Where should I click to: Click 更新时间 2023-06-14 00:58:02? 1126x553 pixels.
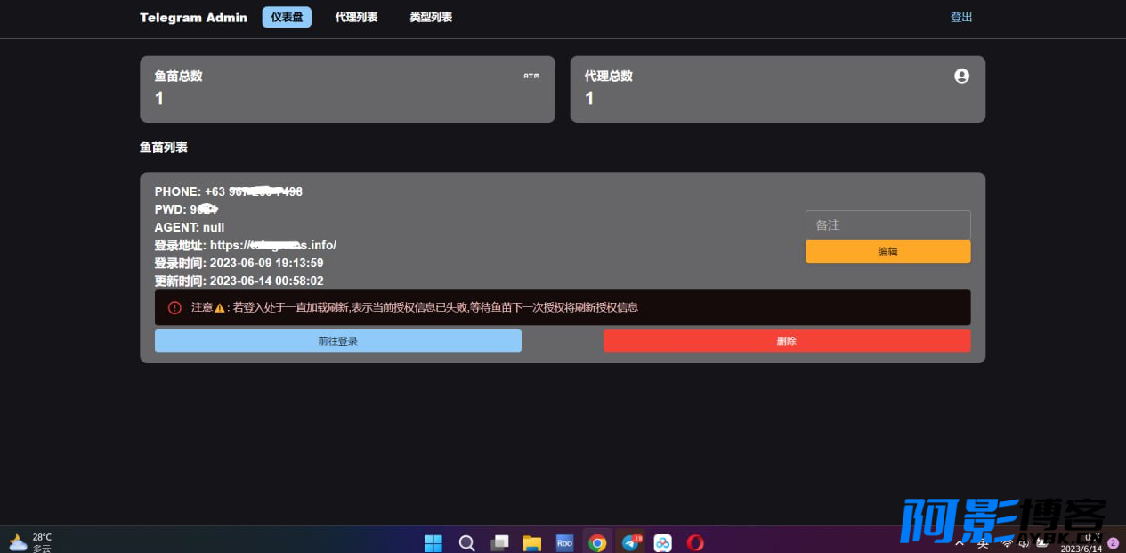[x=239, y=281]
